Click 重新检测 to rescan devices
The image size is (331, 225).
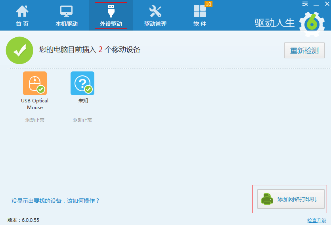click(304, 50)
